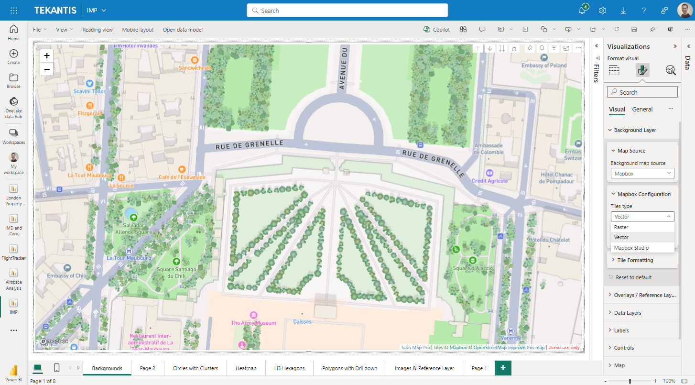The image size is (695, 385).
Task: Start a Copilot session
Action: pyautogui.click(x=436, y=29)
